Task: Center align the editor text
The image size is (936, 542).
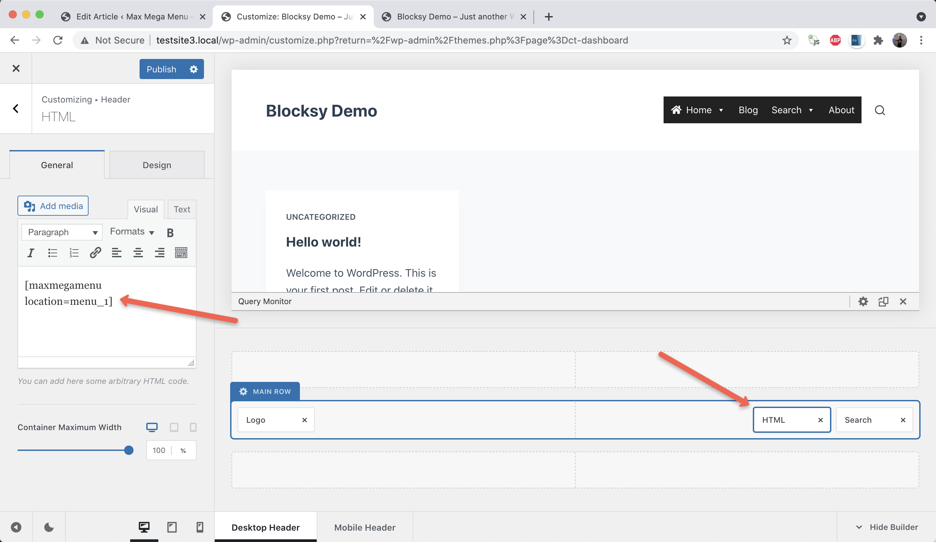Action: click(138, 253)
